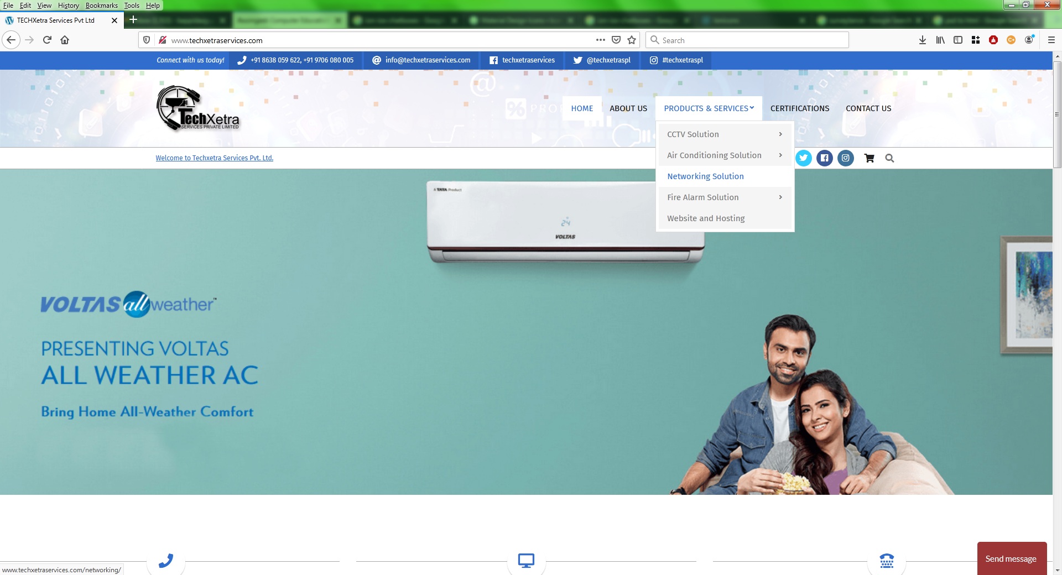Open tracking protection shield info
This screenshot has width=1062, height=575.
(147, 40)
